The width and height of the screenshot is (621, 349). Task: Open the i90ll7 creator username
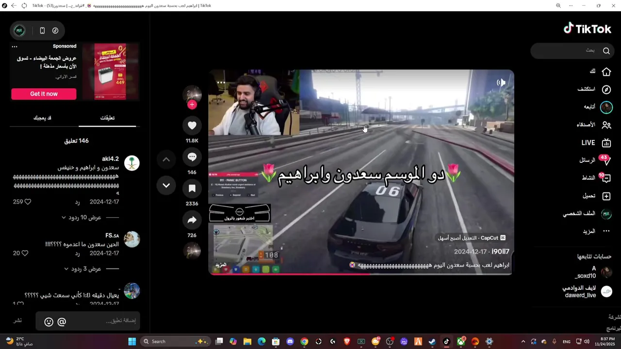tap(500, 252)
